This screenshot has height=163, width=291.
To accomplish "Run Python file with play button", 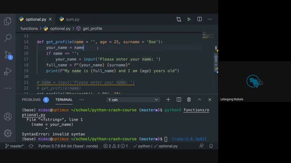I will [189, 19].
